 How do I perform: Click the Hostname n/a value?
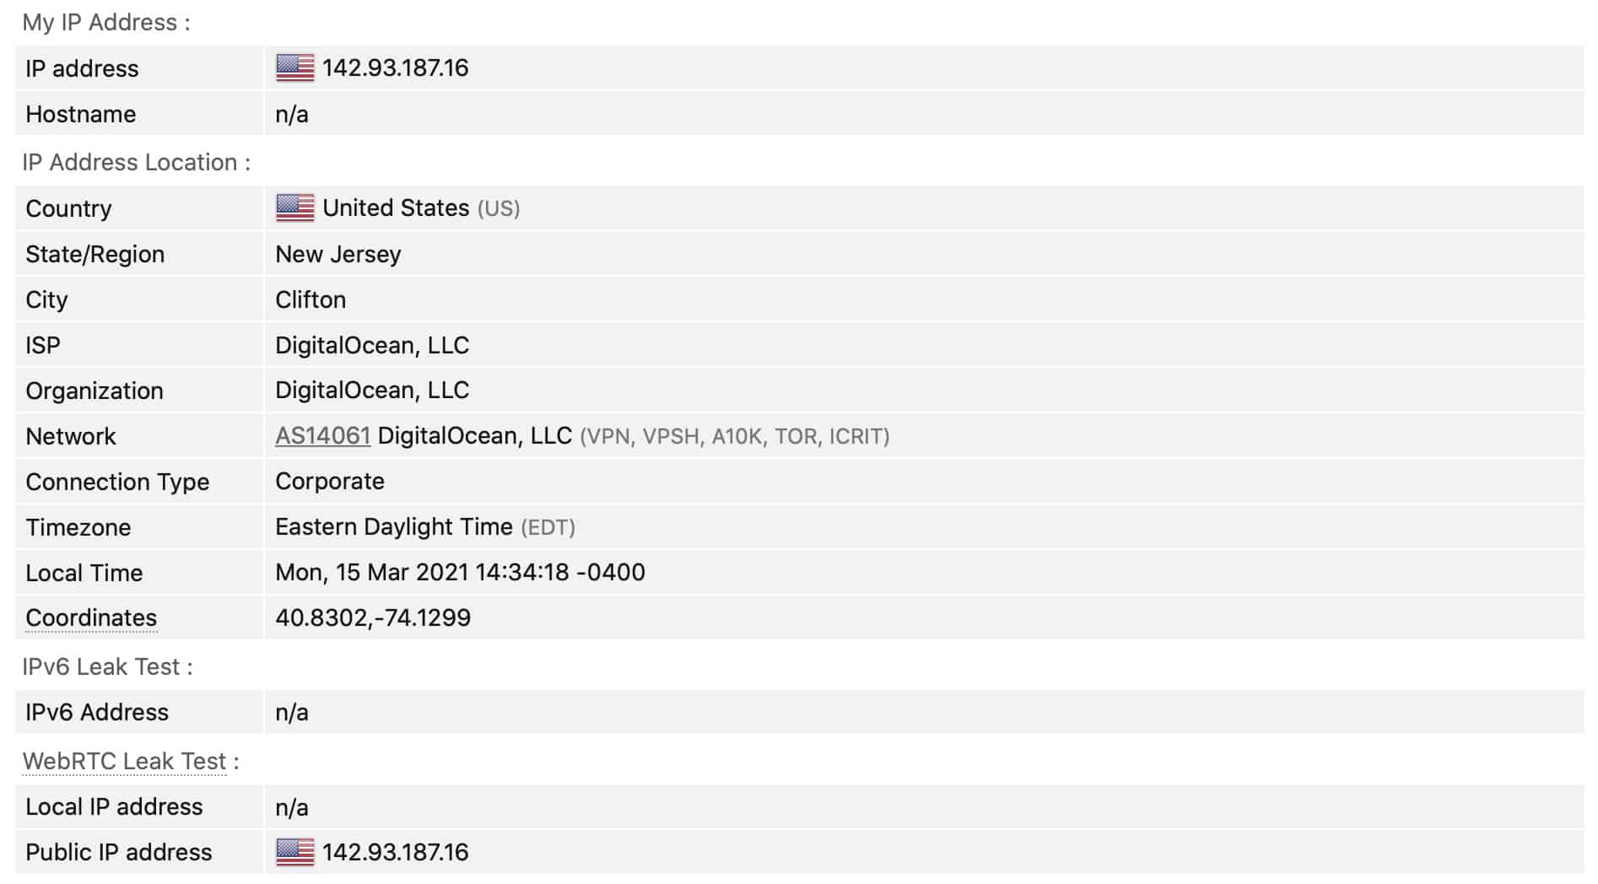292,114
